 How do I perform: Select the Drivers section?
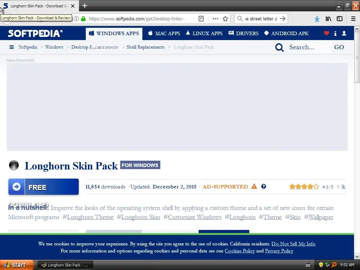(x=243, y=33)
